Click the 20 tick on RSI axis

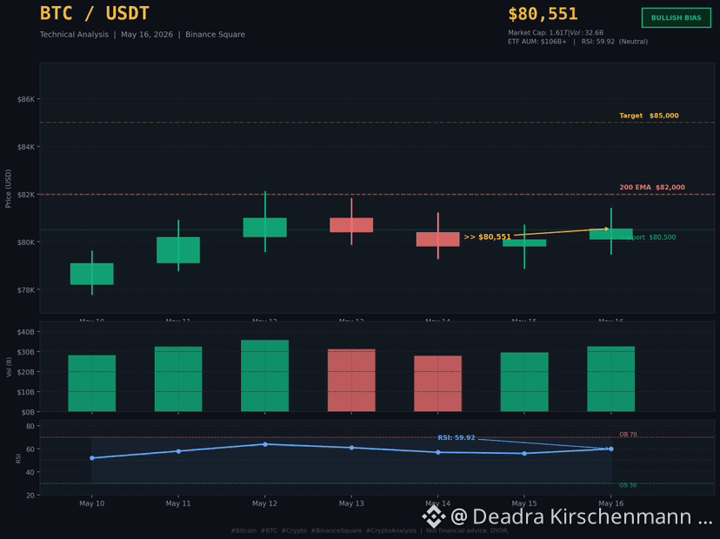tap(30, 496)
